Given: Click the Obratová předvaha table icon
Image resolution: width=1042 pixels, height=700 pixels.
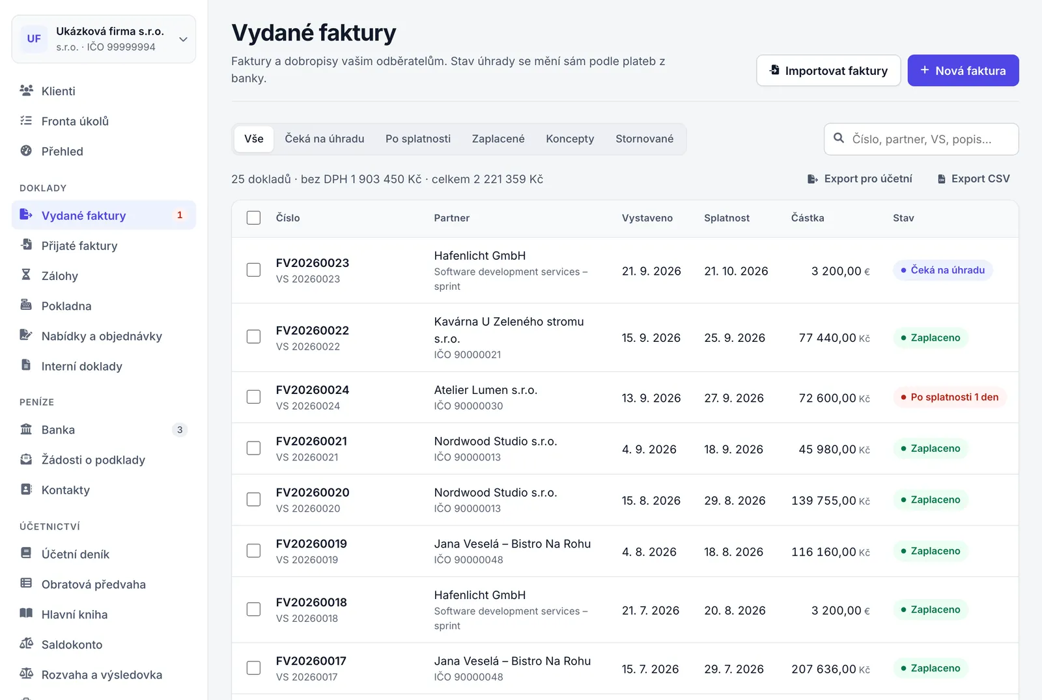Looking at the screenshot, I should click(26, 583).
